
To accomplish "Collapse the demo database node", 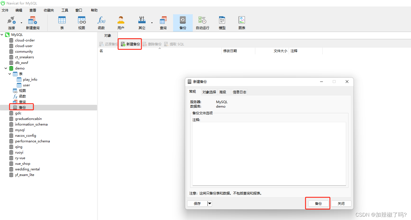I will (x=6, y=68).
